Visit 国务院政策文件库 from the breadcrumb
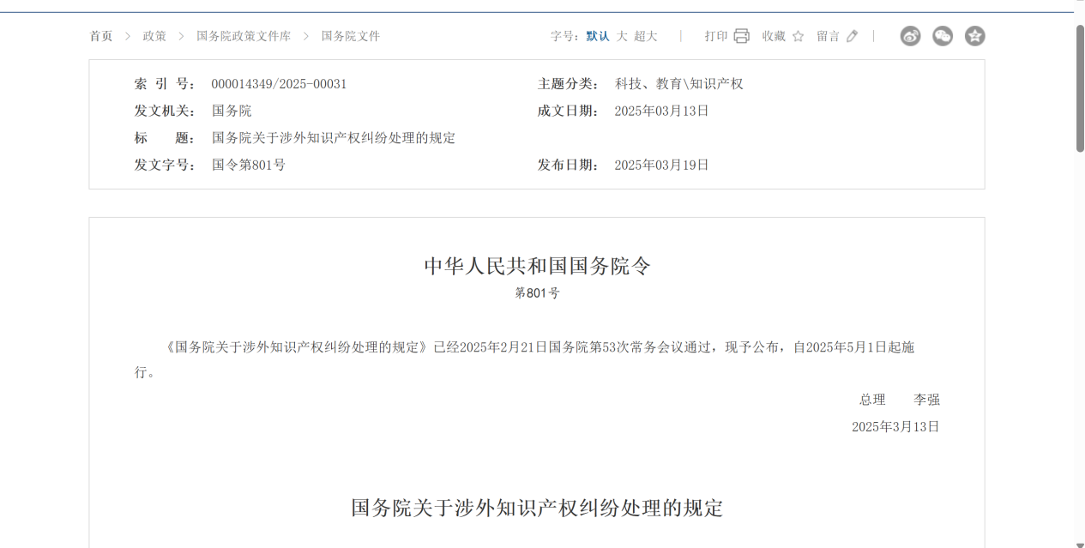Image resolution: width=1085 pixels, height=548 pixels. (x=244, y=36)
